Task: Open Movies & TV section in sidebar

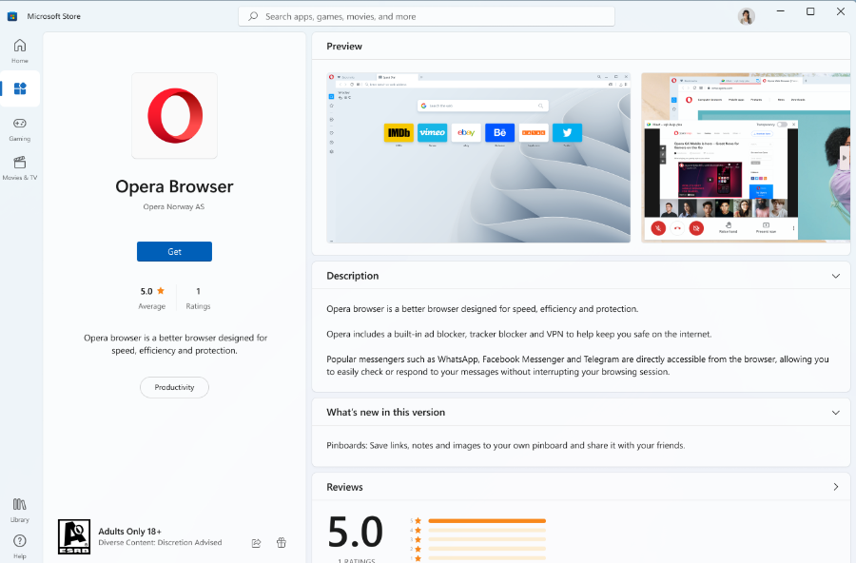Action: pos(20,168)
